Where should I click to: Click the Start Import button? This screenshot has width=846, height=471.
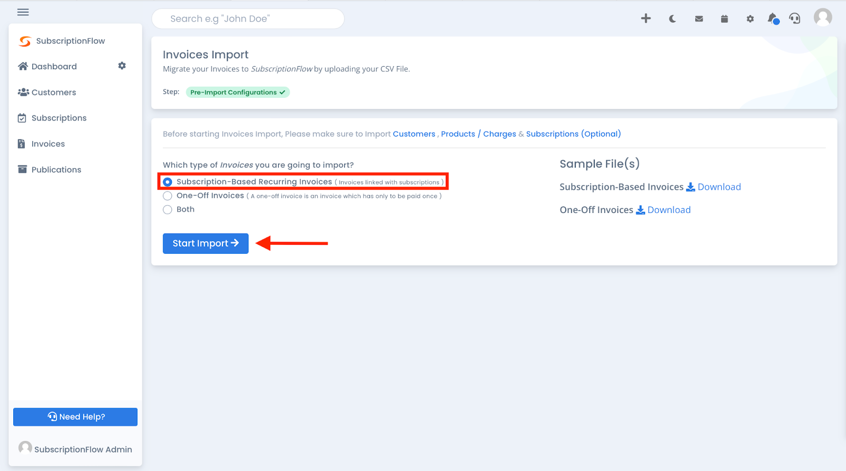click(x=206, y=243)
